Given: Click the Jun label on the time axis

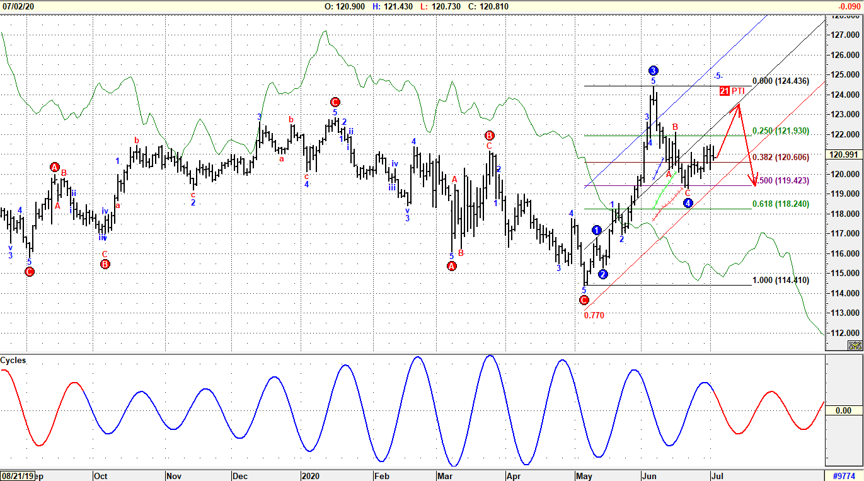Looking at the screenshot, I should click(x=650, y=475).
